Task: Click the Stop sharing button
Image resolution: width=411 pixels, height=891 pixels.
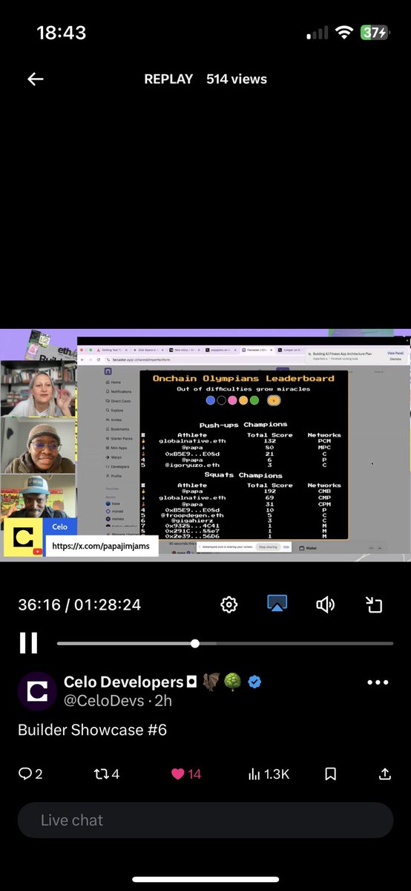Action: (x=266, y=546)
